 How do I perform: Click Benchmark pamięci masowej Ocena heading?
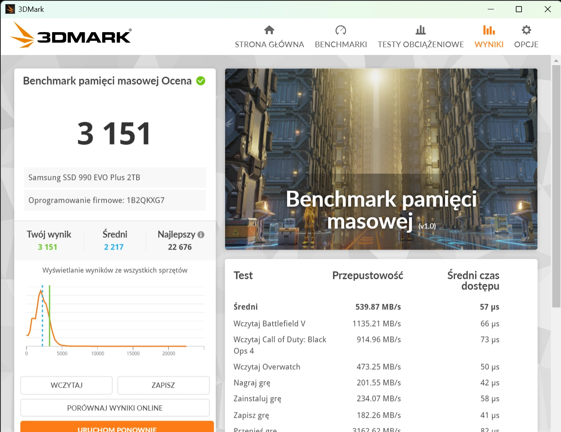[x=107, y=81]
